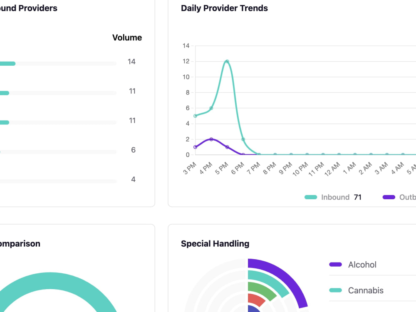Click the 4 PM outbound peak point
This screenshot has height=312, width=416.
click(211, 139)
